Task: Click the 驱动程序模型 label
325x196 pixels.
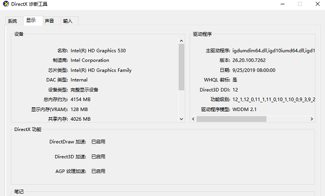Action: pos(216,109)
